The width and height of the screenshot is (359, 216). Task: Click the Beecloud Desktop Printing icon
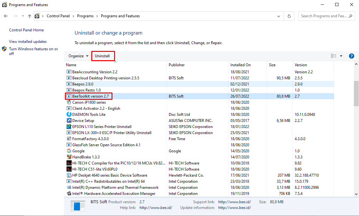[69, 78]
